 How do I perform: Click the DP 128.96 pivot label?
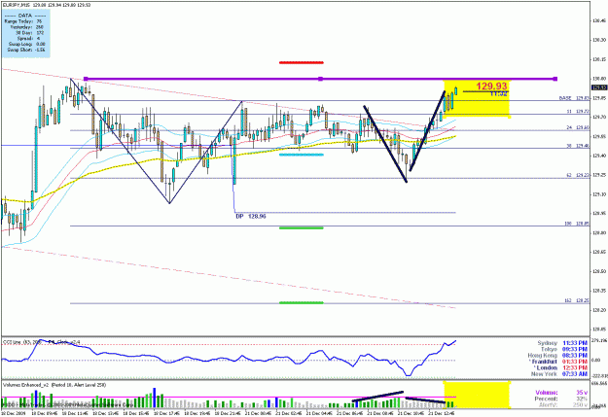251,216
